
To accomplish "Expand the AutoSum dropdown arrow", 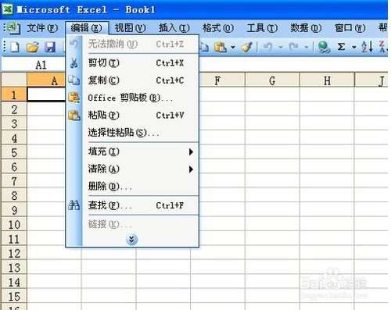I will (354, 48).
